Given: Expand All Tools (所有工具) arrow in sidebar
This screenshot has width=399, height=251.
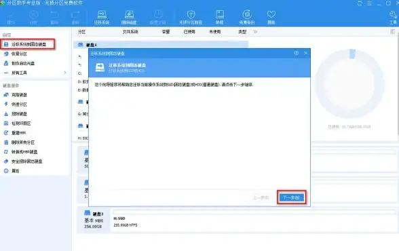Looking at the screenshot, I should [x=65, y=73].
